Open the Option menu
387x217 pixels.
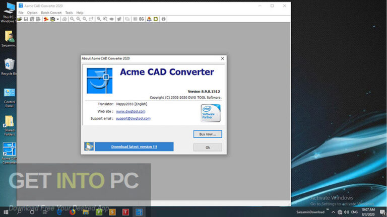click(32, 13)
